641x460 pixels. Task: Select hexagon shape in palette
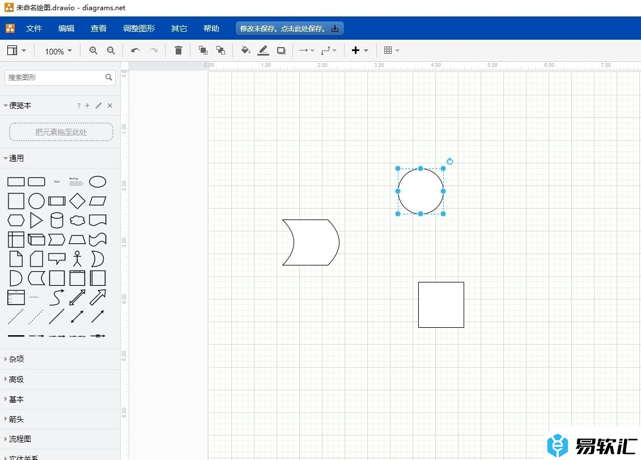[x=16, y=220]
